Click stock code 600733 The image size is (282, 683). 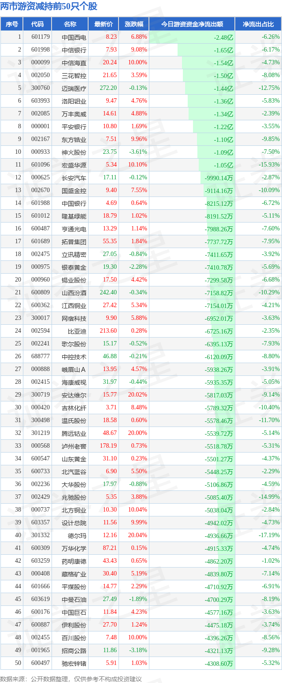click(x=41, y=472)
